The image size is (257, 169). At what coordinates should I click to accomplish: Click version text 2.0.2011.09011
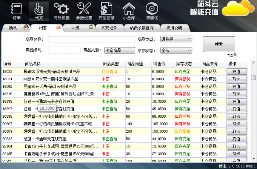pos(243,166)
